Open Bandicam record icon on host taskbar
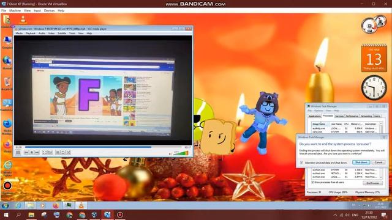 click(120, 215)
